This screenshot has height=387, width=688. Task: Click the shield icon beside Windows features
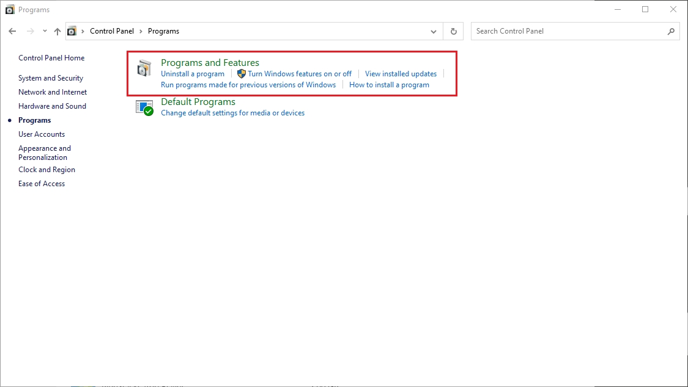point(241,74)
